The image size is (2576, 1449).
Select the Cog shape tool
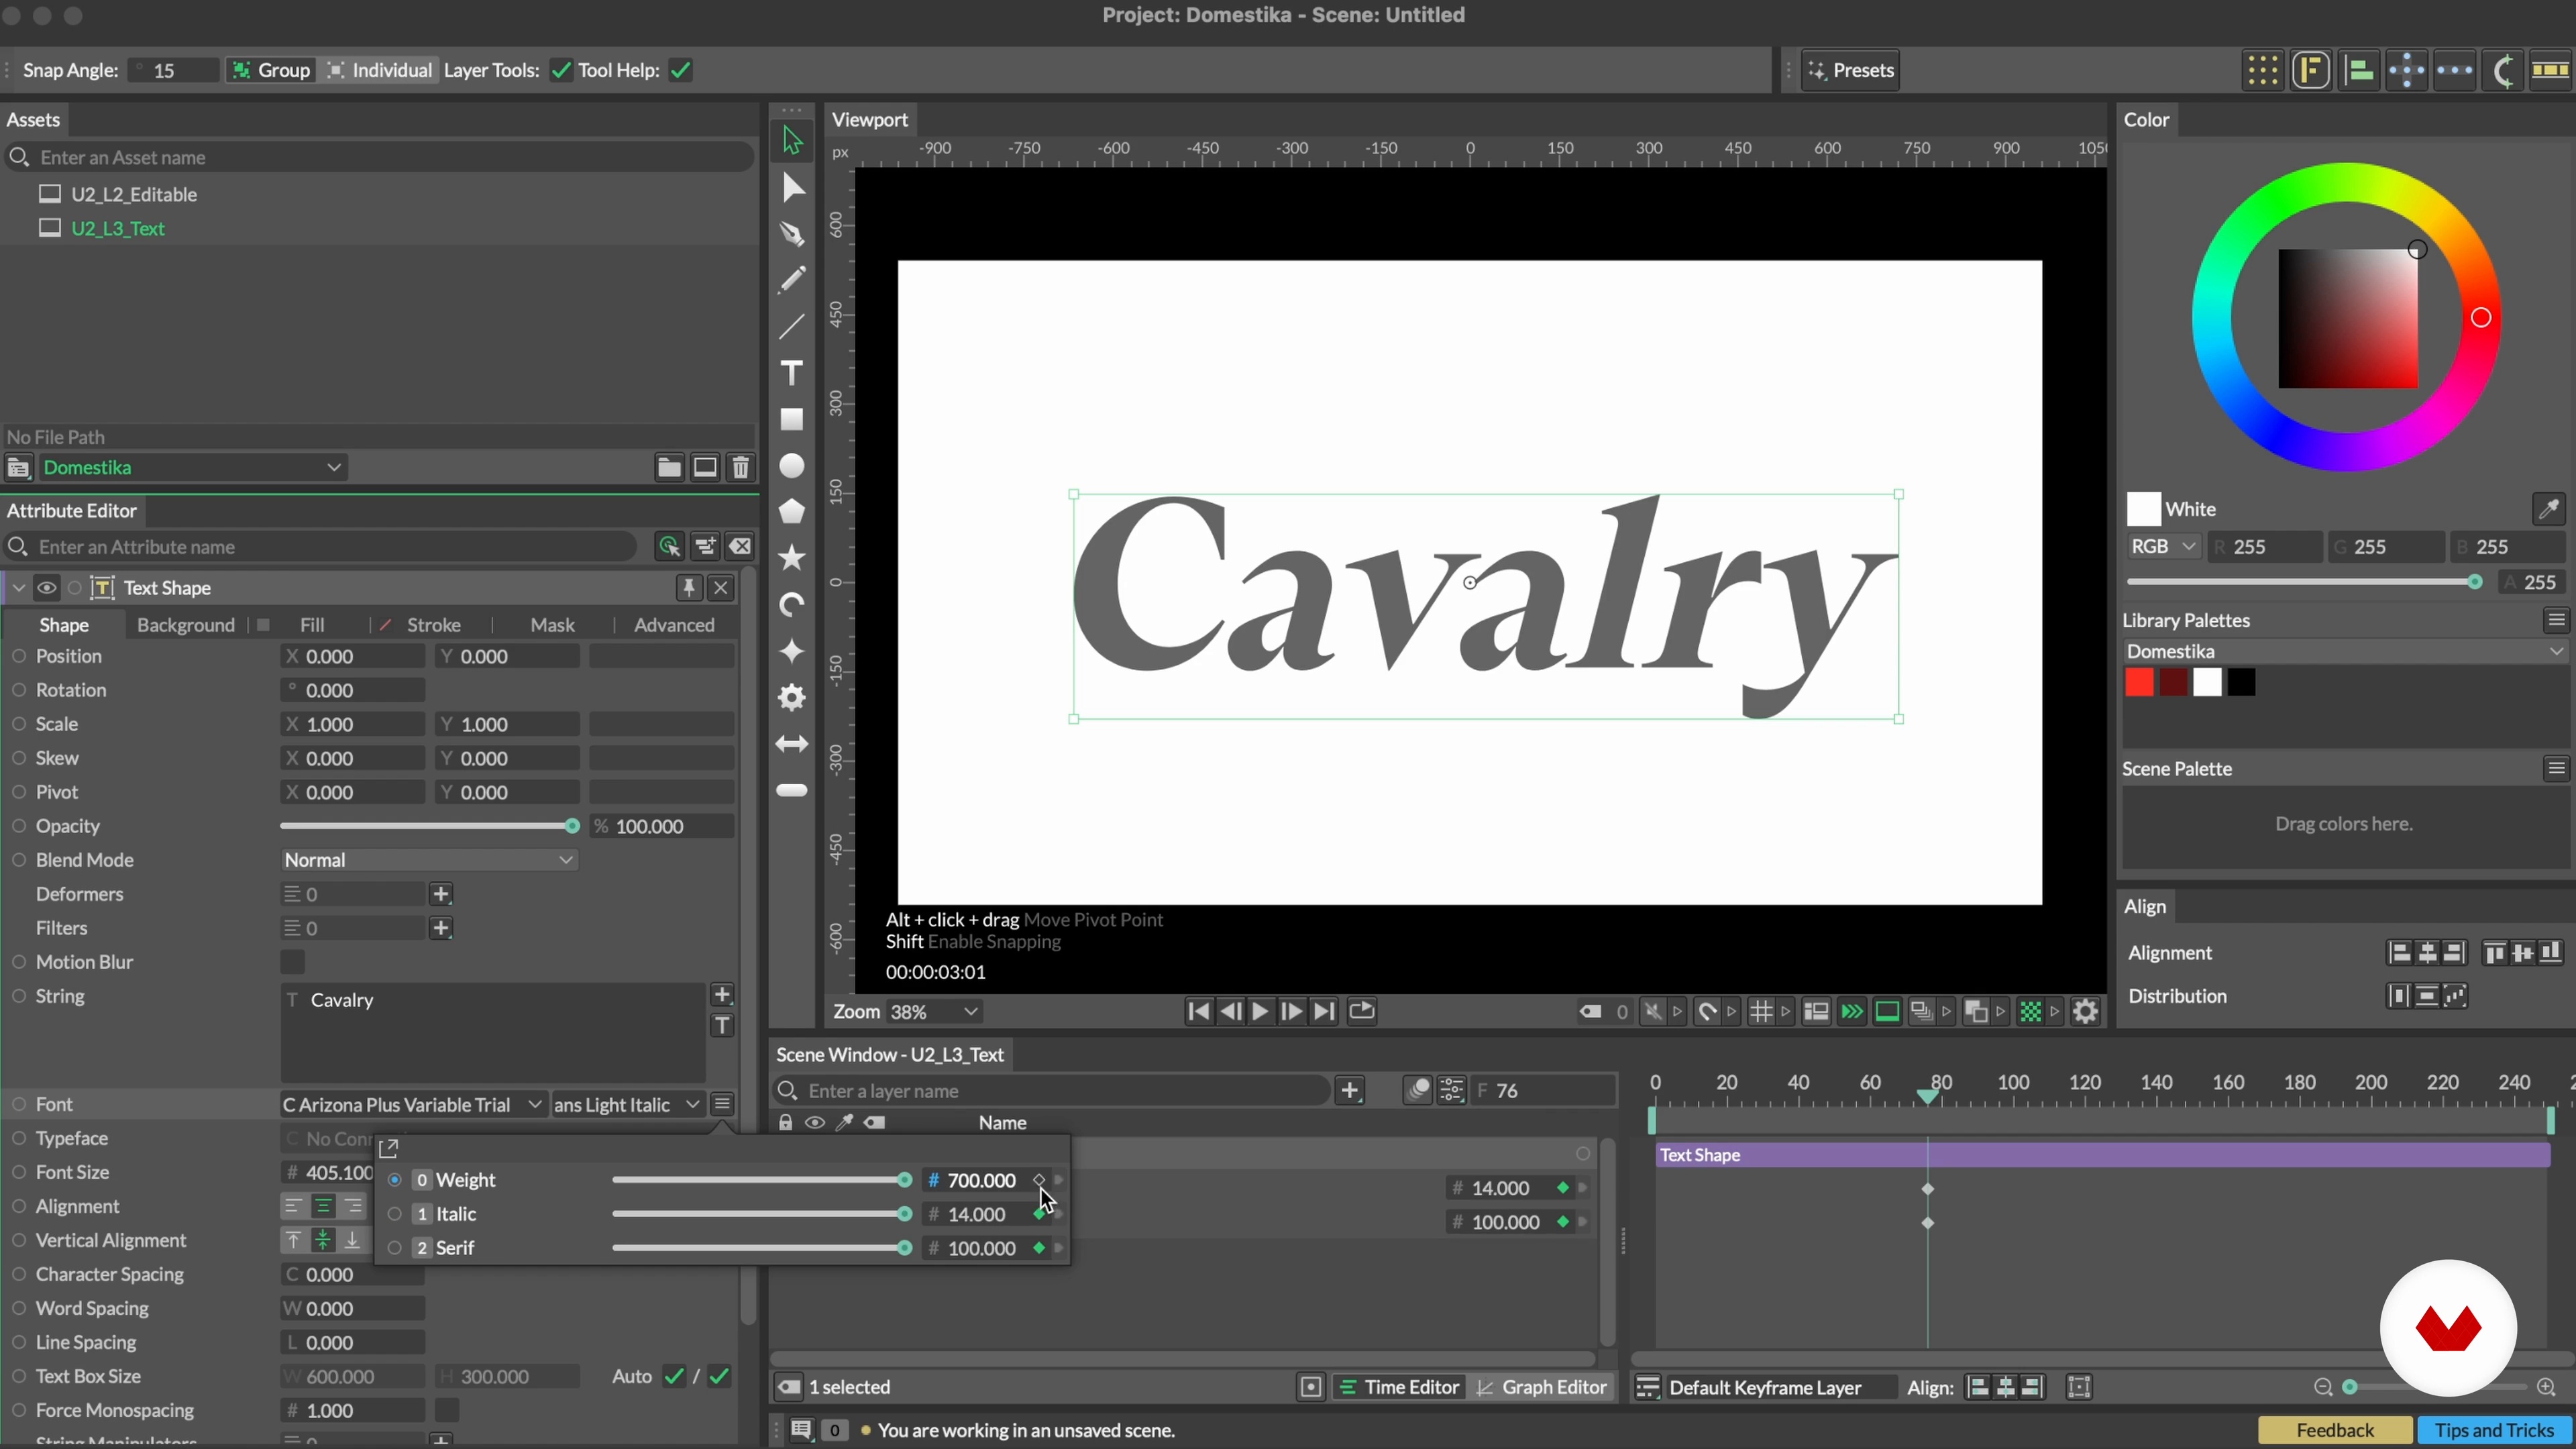pos(792,697)
